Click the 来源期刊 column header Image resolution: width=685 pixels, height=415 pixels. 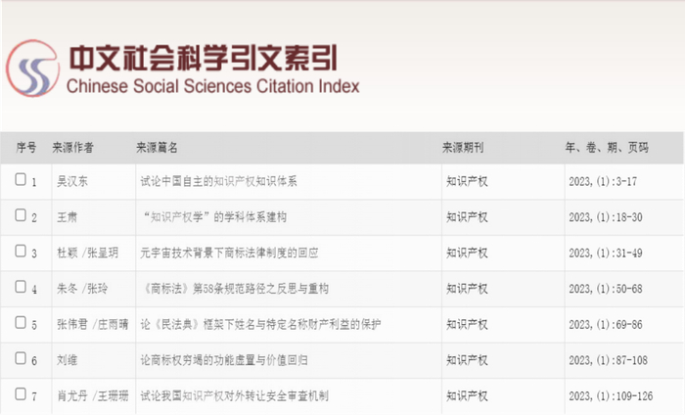tap(463, 148)
